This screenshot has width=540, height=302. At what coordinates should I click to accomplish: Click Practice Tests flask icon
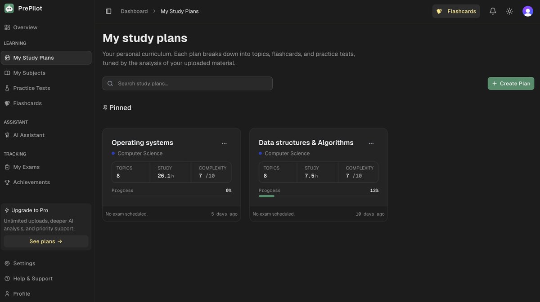(x=7, y=88)
